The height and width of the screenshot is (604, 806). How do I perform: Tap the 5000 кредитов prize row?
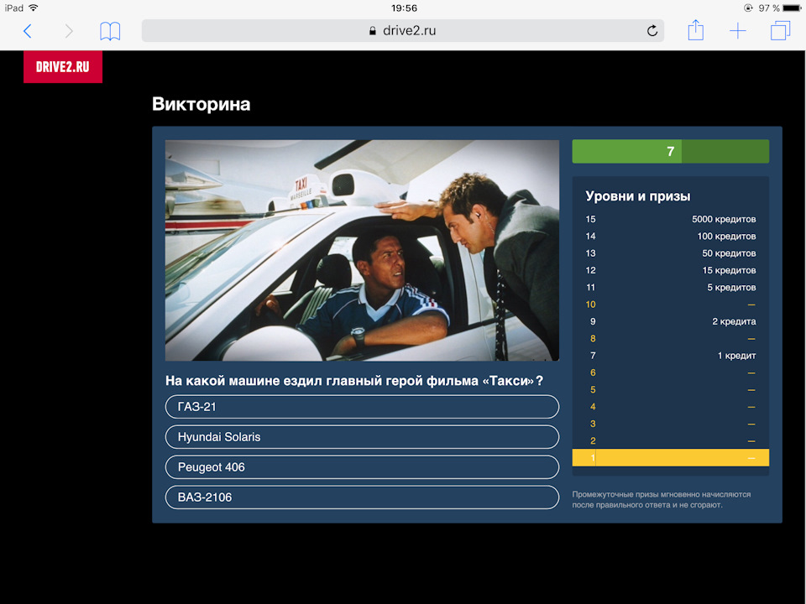(670, 219)
